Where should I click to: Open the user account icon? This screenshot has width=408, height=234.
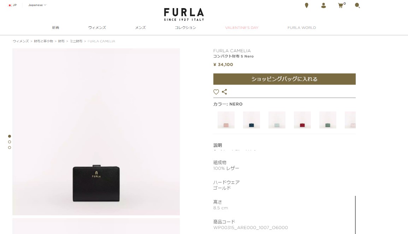324,5
